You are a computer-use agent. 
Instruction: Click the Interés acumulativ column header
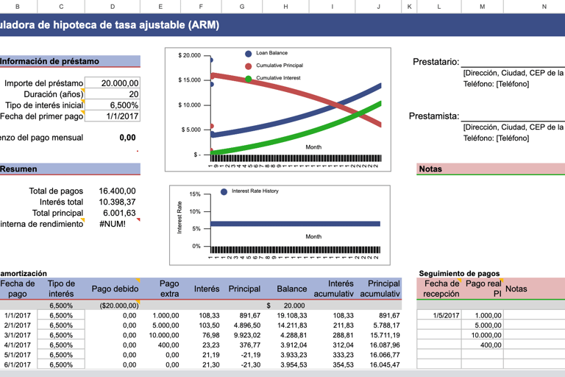tap(334, 289)
